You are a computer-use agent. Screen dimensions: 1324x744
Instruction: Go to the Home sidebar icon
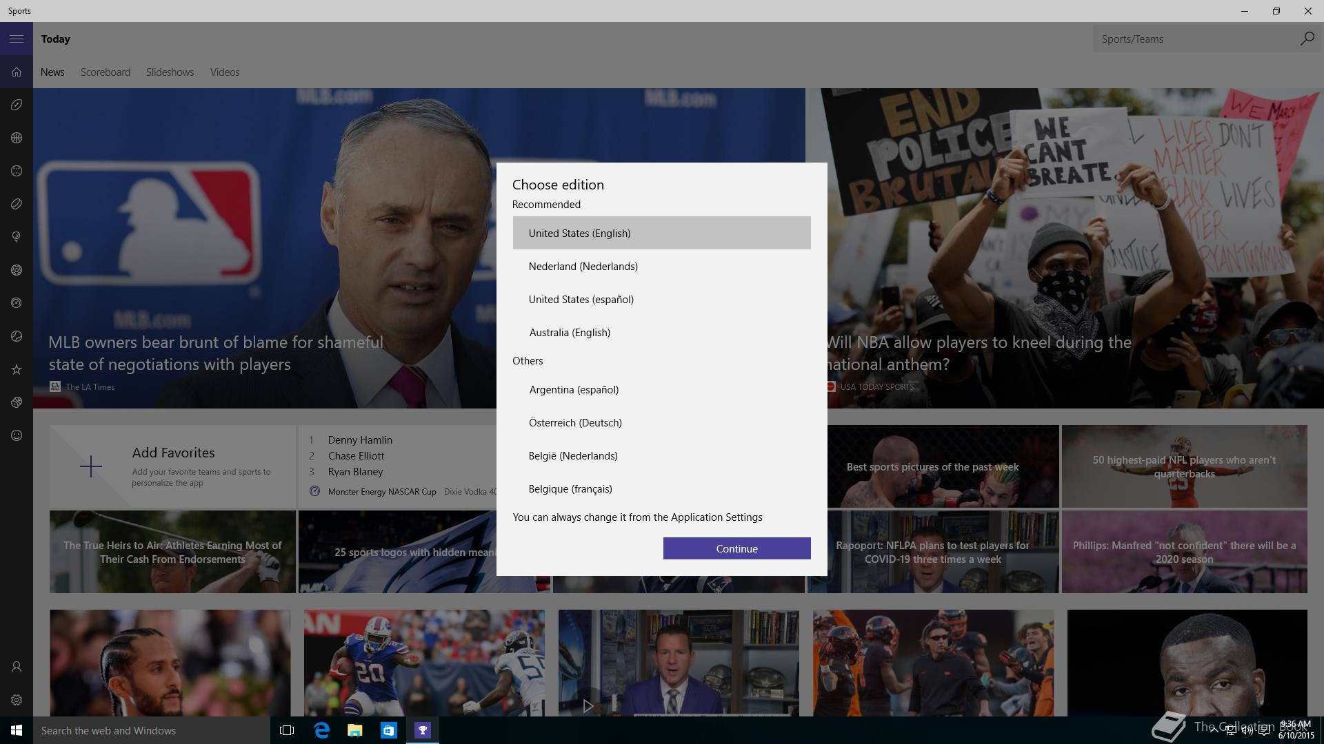tap(17, 72)
